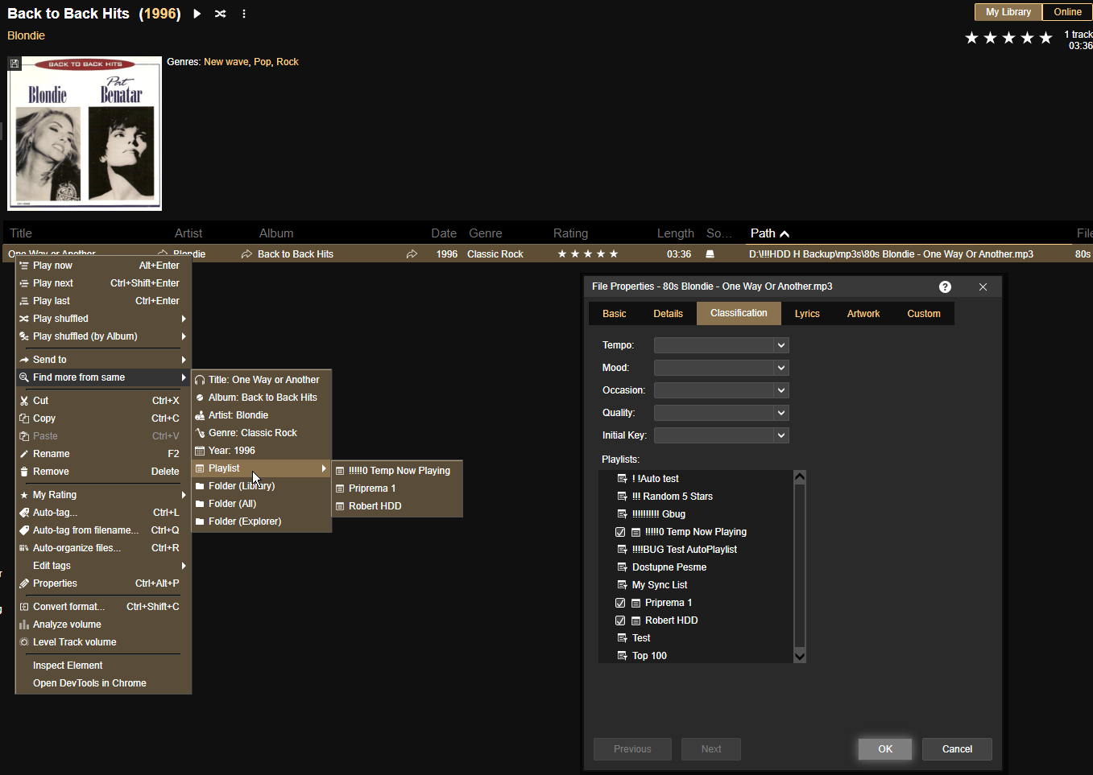Set the album rating to five stars
1093x775 pixels.
pos(1045,38)
